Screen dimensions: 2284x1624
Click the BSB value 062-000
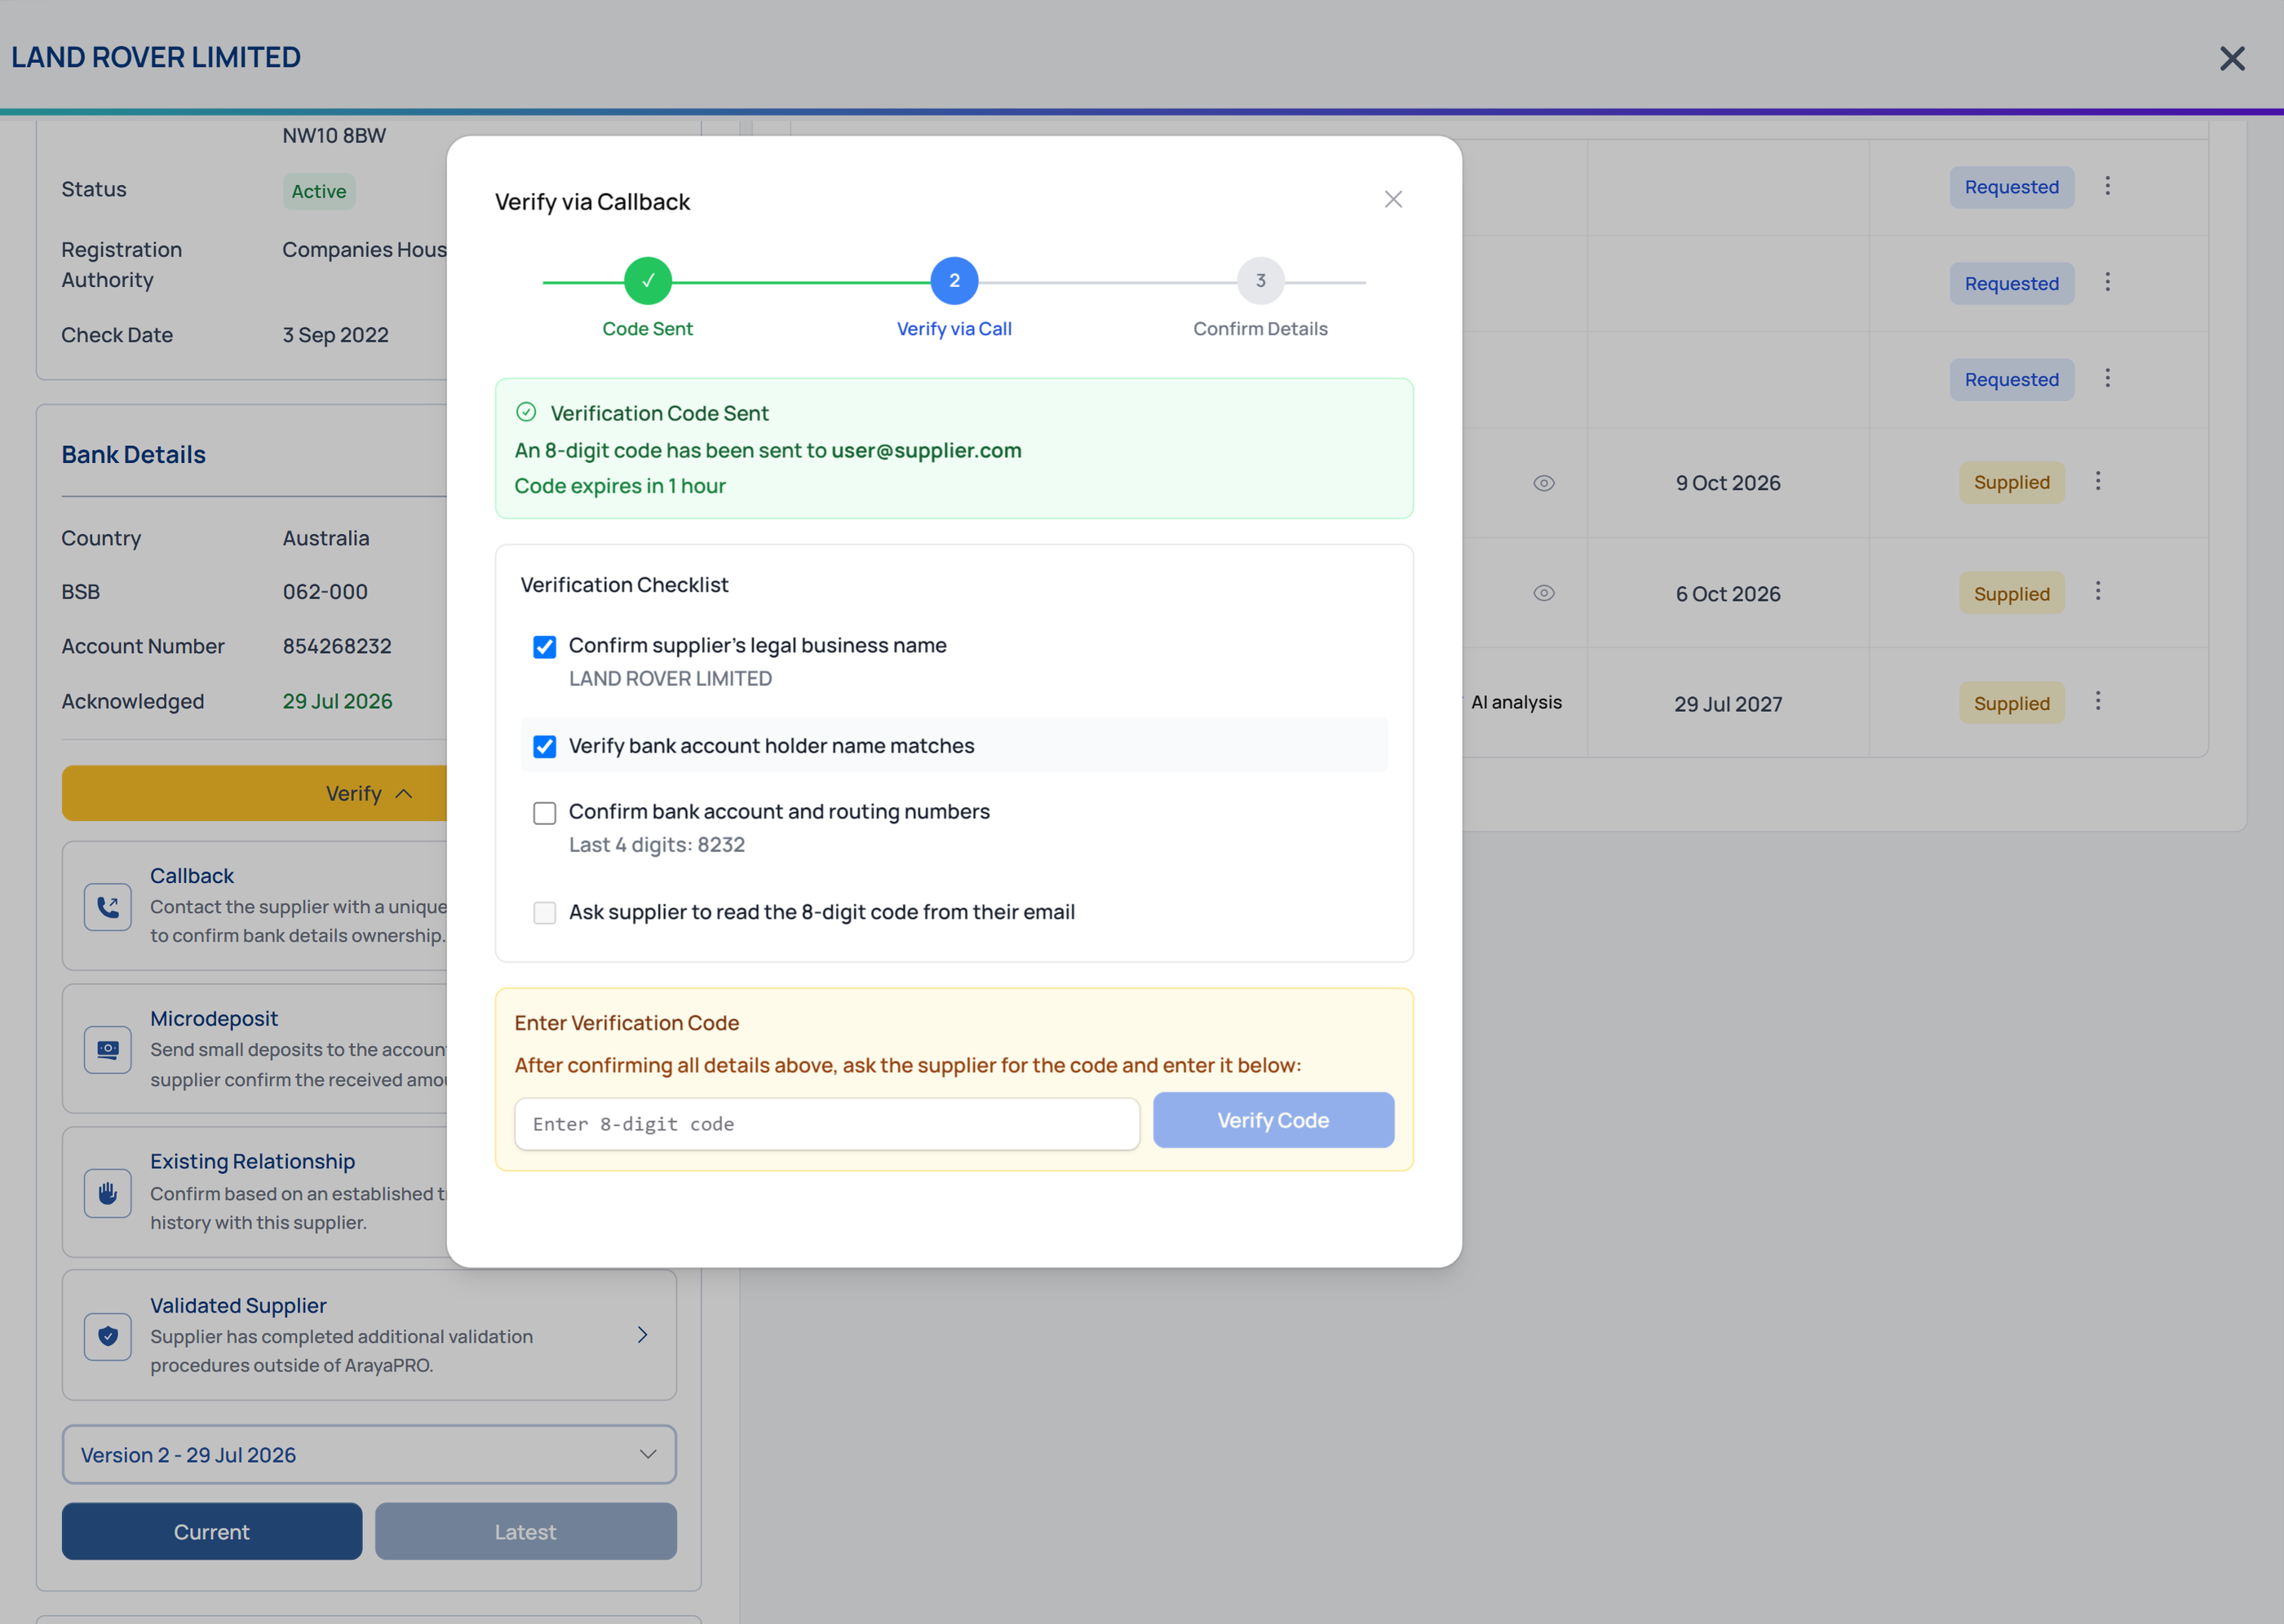(x=325, y=591)
